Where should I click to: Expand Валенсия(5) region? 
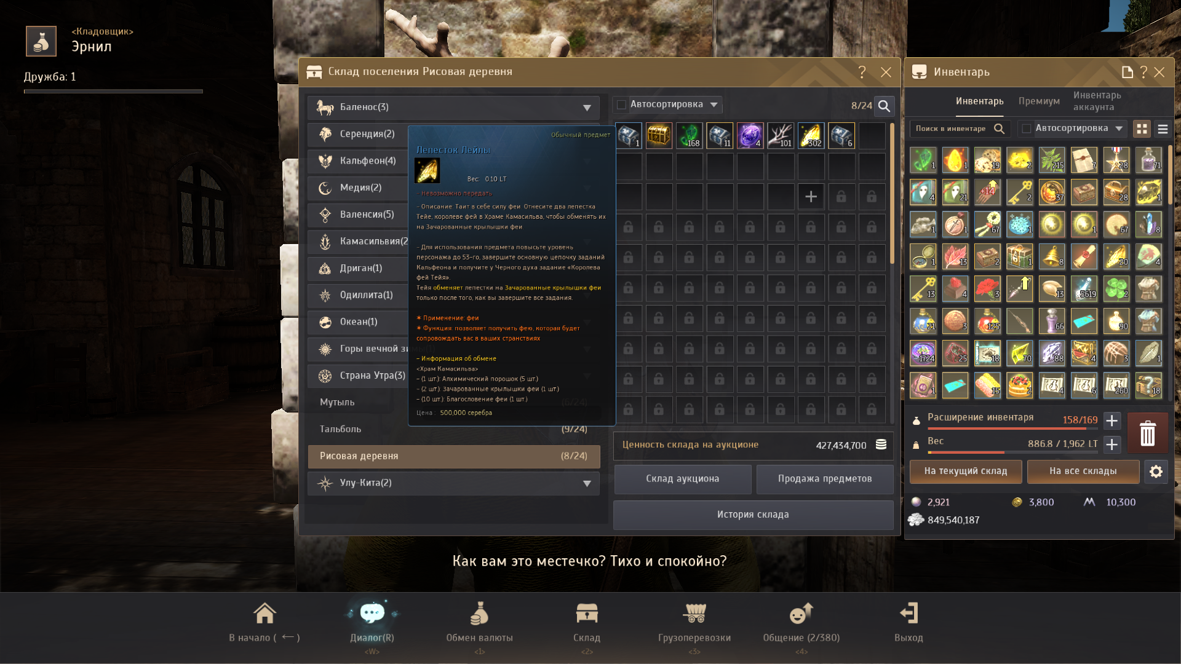coord(358,215)
